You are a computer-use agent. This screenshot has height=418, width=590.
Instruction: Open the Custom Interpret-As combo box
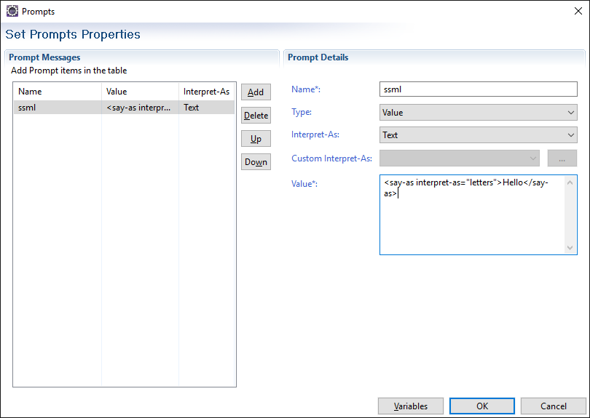(x=459, y=158)
